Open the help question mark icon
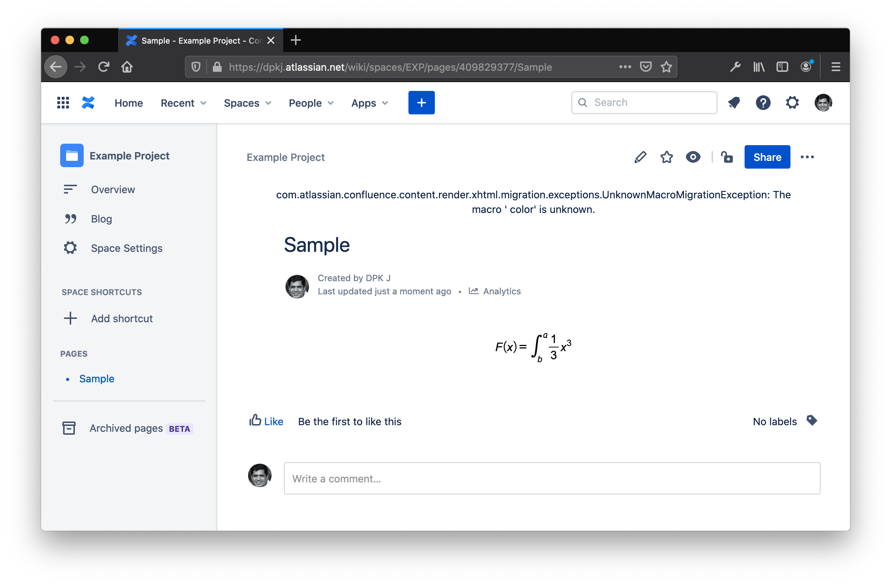This screenshot has width=891, height=585. coord(763,103)
